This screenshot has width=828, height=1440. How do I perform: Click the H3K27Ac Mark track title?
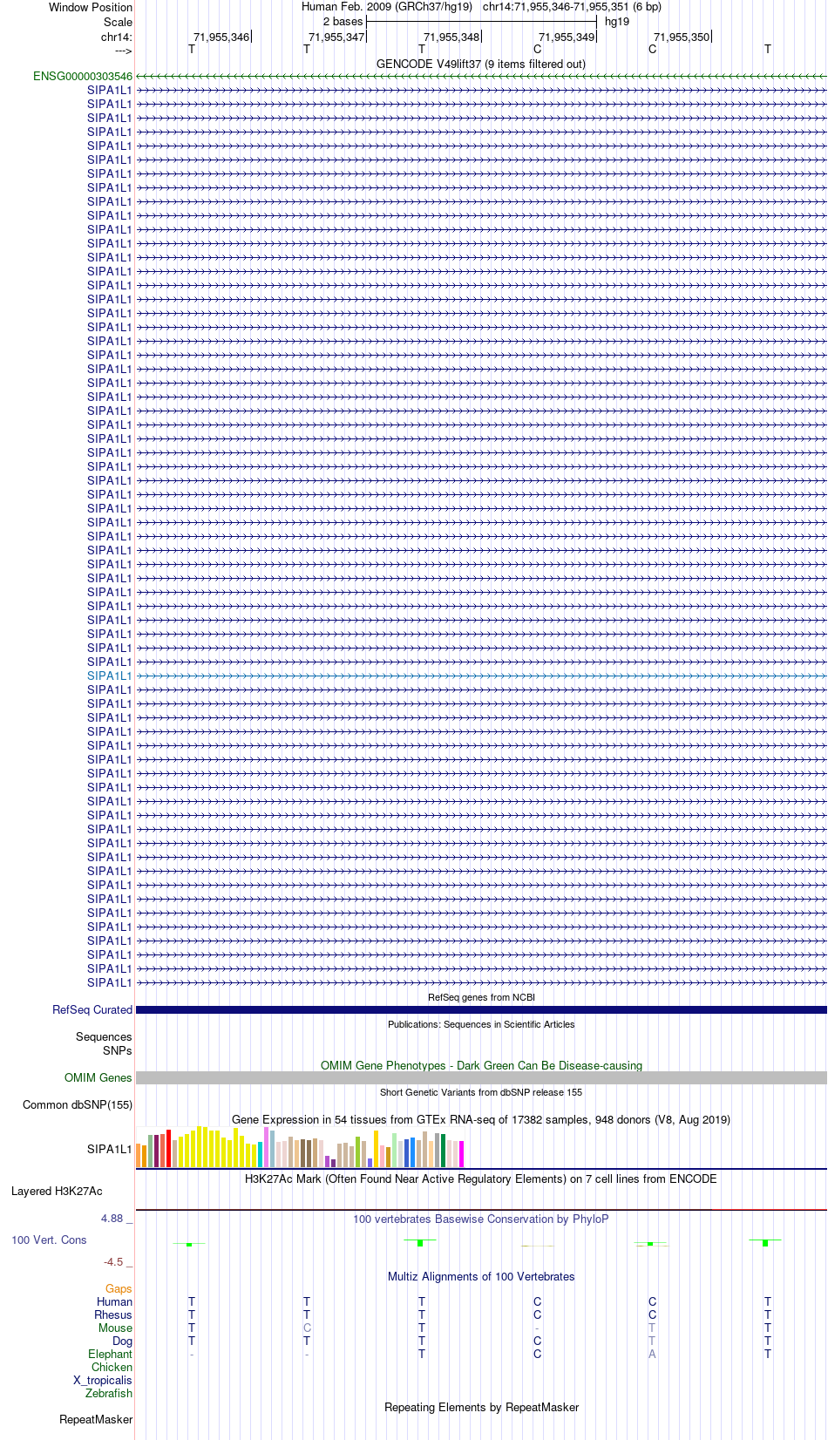pos(481,1179)
